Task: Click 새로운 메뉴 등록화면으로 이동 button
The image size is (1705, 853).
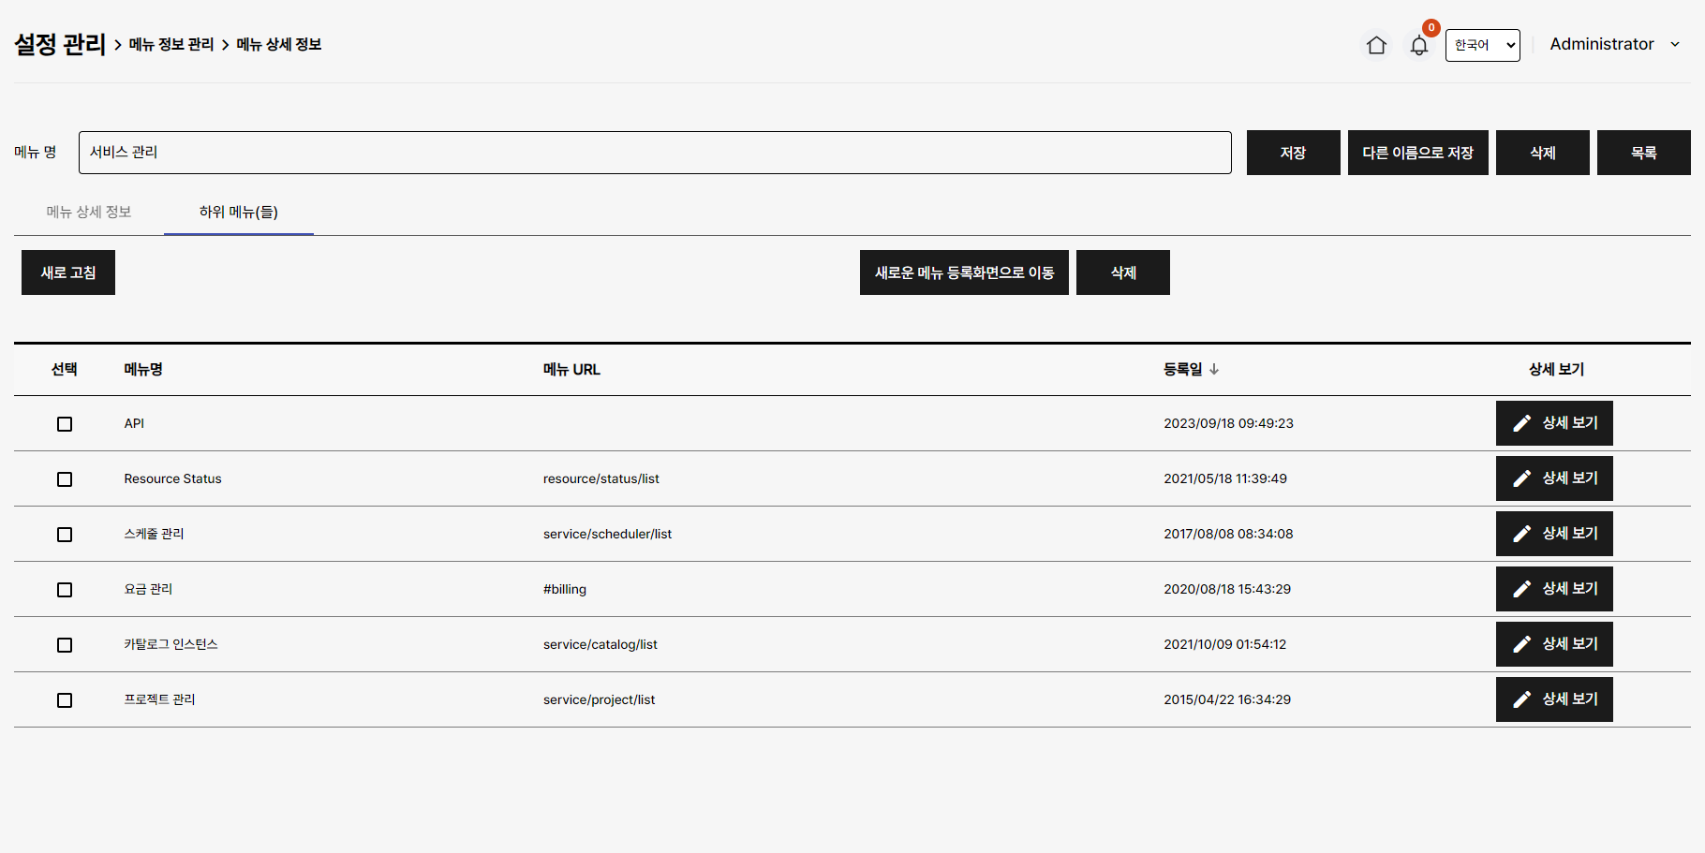Action: click(964, 272)
